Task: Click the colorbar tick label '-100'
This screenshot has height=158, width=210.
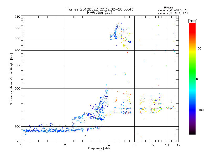Action: tap(200, 110)
